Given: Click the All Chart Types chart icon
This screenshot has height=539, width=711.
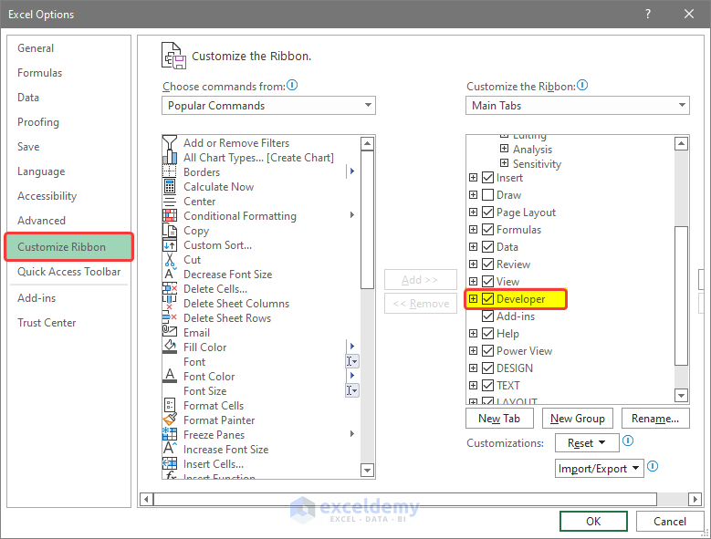Looking at the screenshot, I should pos(170,157).
